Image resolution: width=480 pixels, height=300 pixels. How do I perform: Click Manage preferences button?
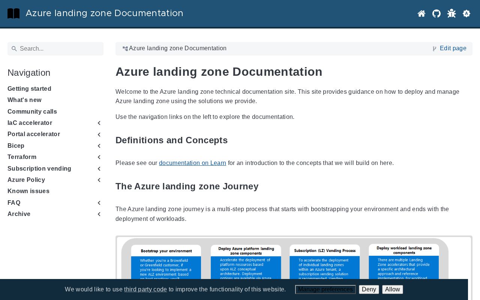pos(325,289)
